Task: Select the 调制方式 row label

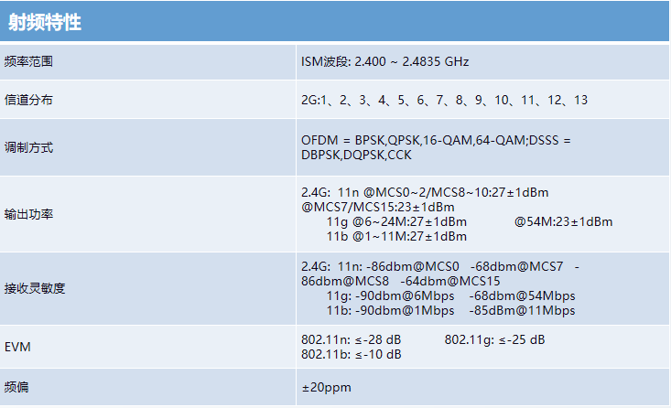Action: 28,147
